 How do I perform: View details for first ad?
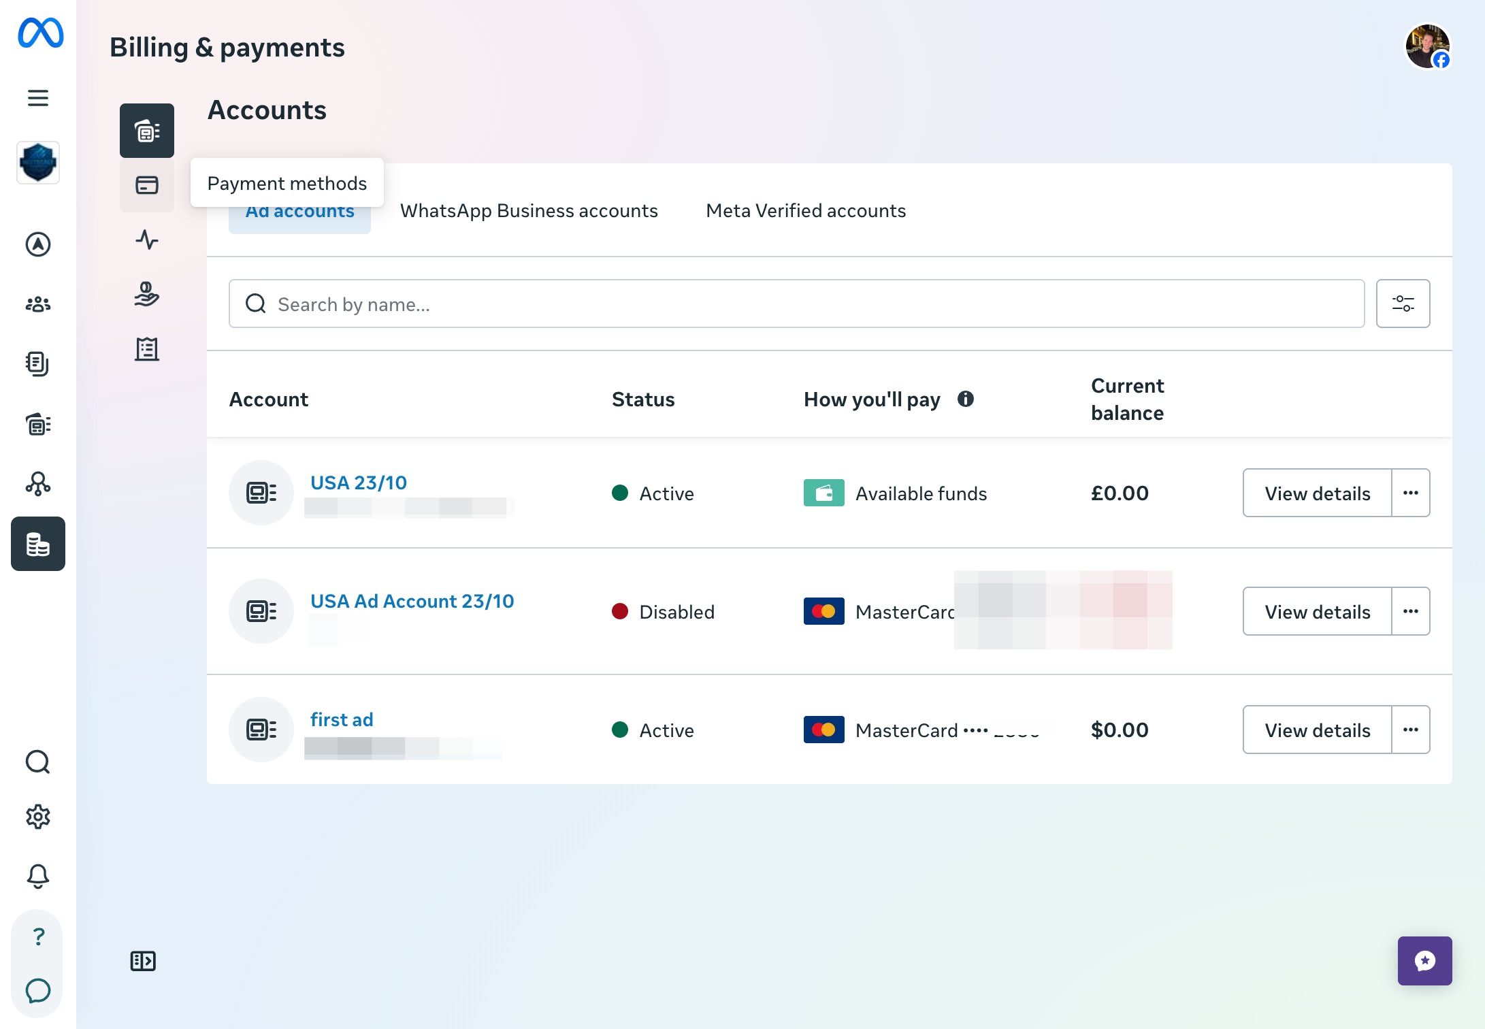click(1318, 730)
